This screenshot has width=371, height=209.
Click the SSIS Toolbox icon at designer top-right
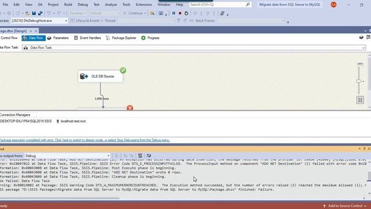[361, 37]
